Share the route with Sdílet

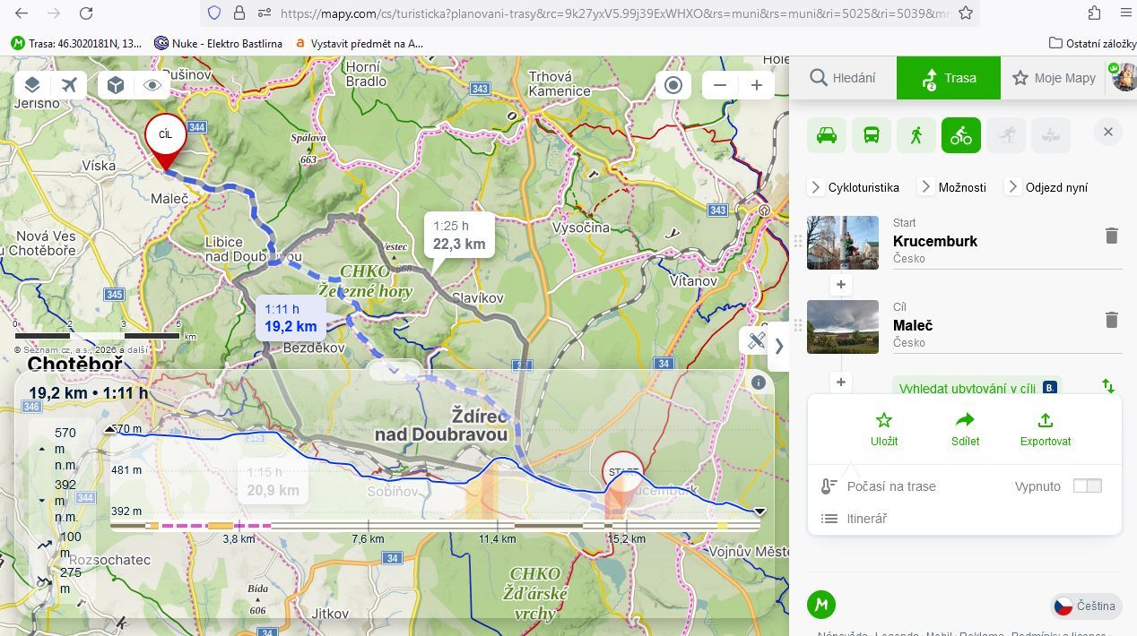point(966,429)
